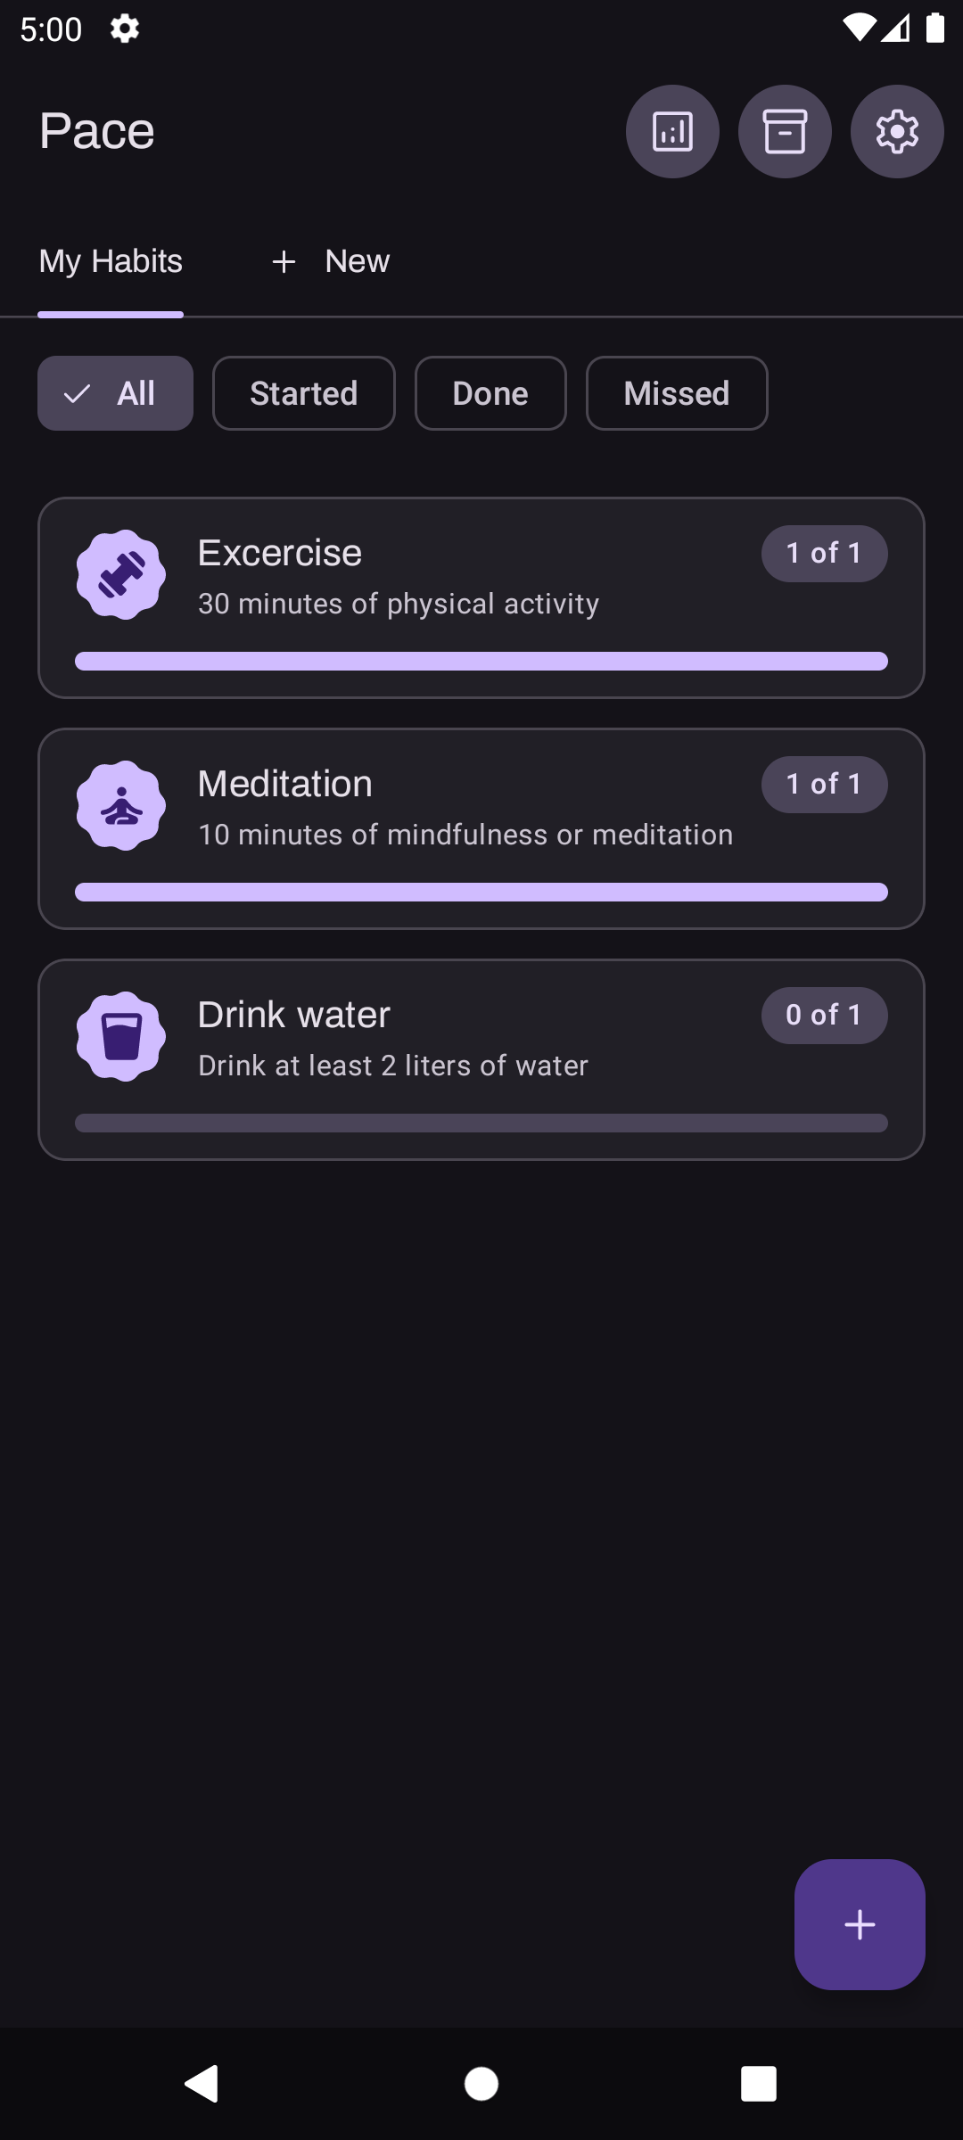The width and height of the screenshot is (963, 2140).
Task: Click the Drink water progress bar
Action: tap(481, 1123)
